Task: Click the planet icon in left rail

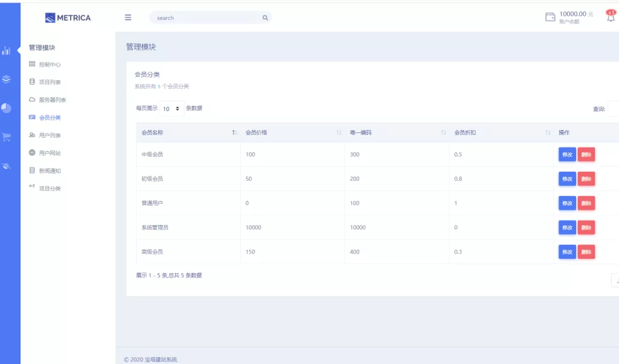Action: 6,166
